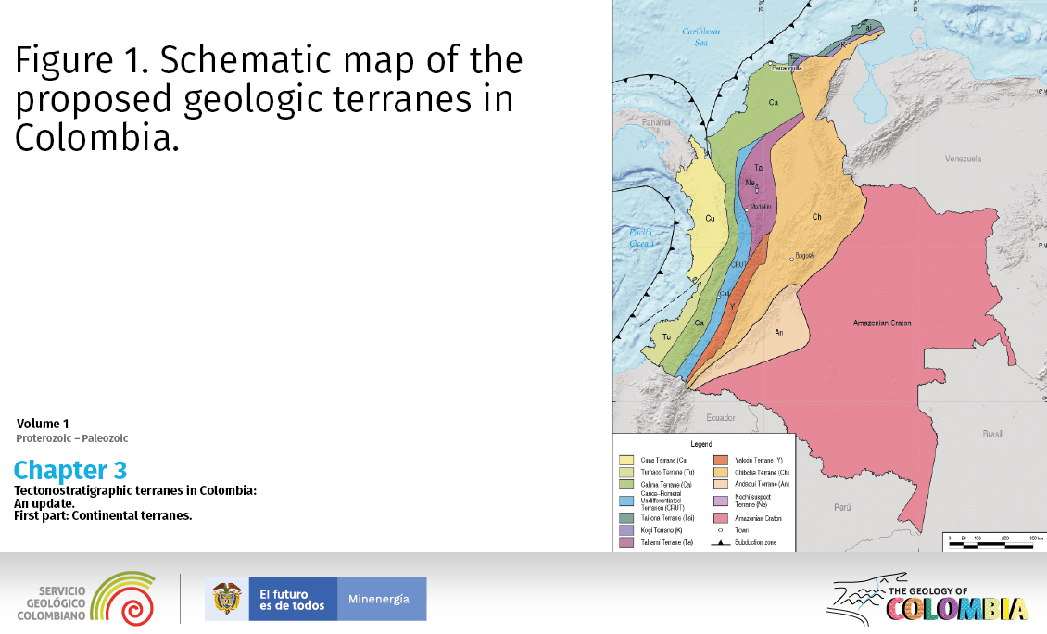Click the Town circle symbol in legend
Image resolution: width=1047 pixels, height=634 pixels.
point(721,530)
